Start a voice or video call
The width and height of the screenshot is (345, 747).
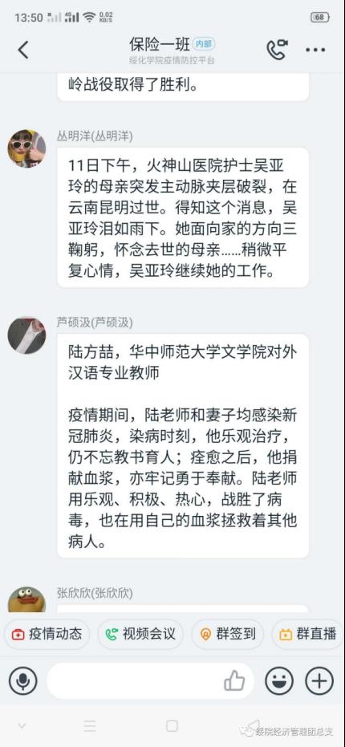(276, 50)
